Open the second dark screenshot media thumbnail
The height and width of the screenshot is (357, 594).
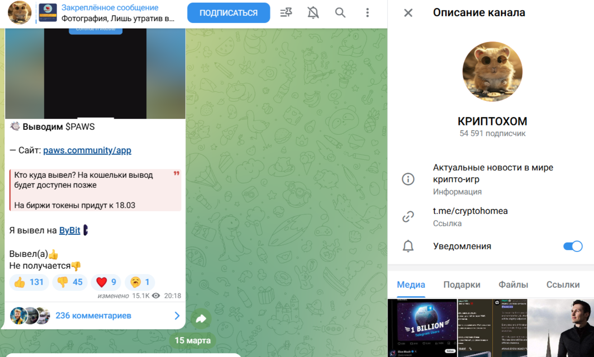(x=474, y=328)
